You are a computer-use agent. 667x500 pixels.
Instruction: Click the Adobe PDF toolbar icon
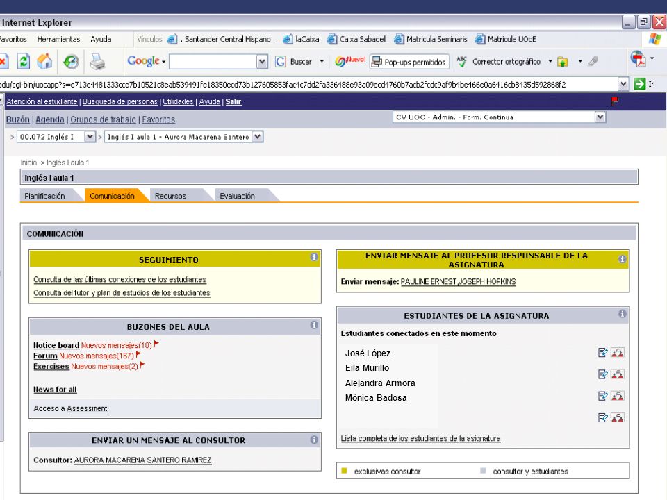[x=638, y=58]
